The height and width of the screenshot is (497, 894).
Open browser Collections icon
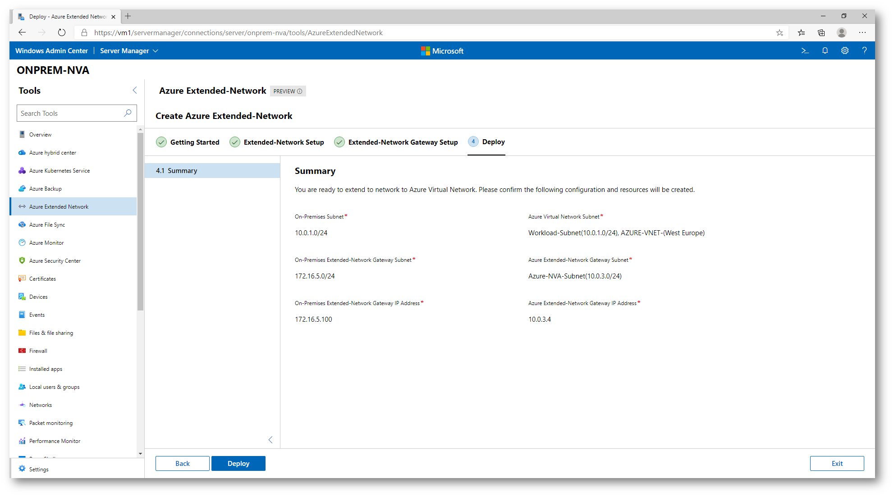(821, 32)
